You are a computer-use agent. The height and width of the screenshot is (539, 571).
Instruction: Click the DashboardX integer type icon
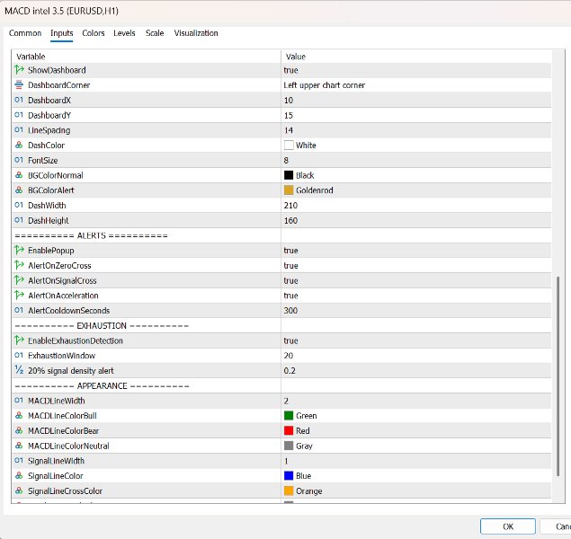click(x=19, y=100)
